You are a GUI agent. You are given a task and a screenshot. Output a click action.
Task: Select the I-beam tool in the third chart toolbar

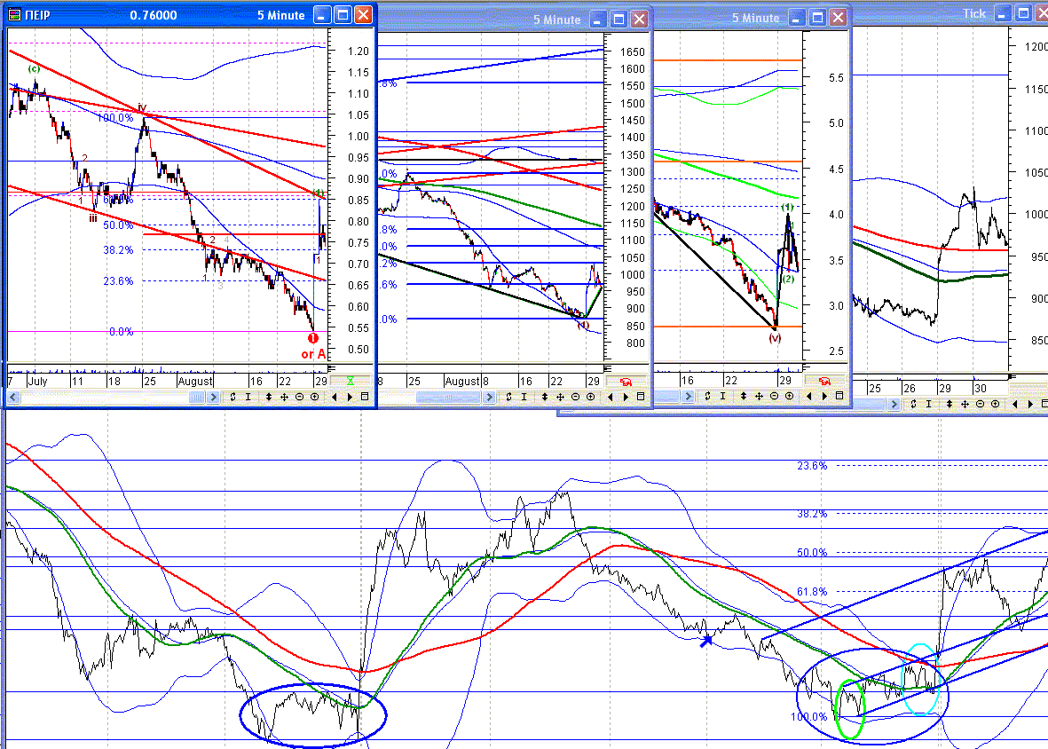tap(722, 396)
